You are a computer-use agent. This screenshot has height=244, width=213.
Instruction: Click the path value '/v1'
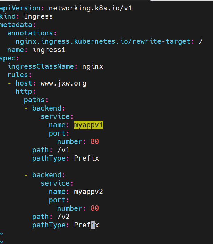(x=63, y=150)
